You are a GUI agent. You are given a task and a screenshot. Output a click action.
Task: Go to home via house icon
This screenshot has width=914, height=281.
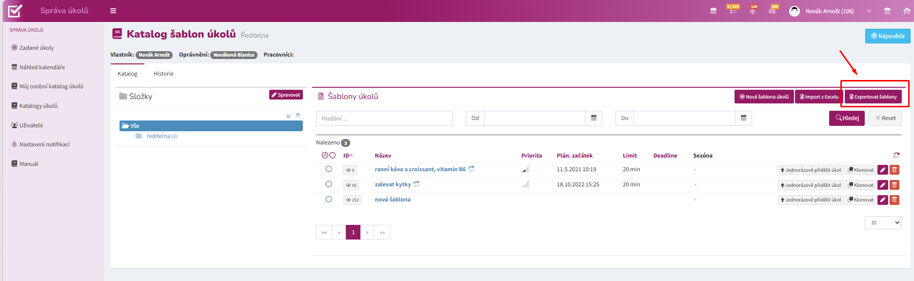click(x=907, y=11)
